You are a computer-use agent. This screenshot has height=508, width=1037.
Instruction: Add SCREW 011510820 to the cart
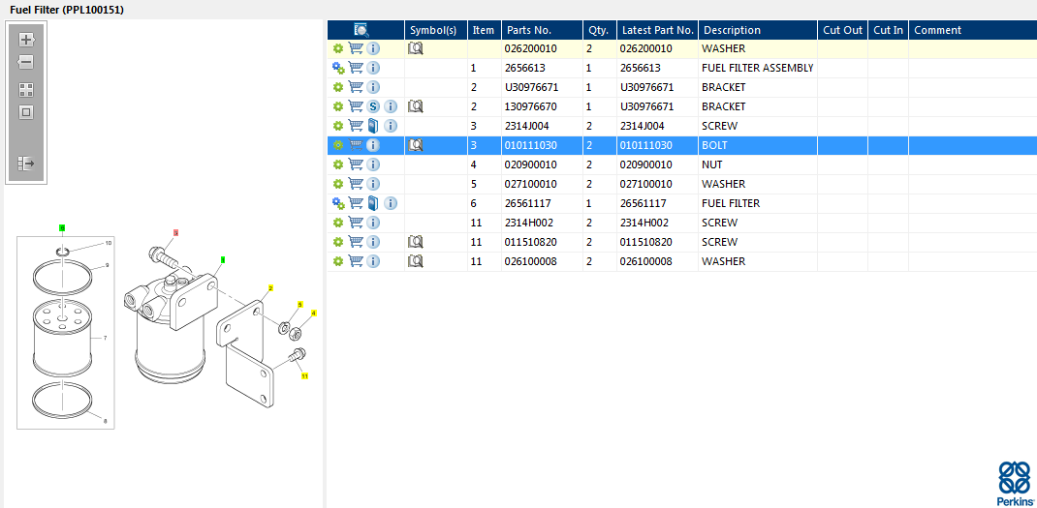[356, 242]
